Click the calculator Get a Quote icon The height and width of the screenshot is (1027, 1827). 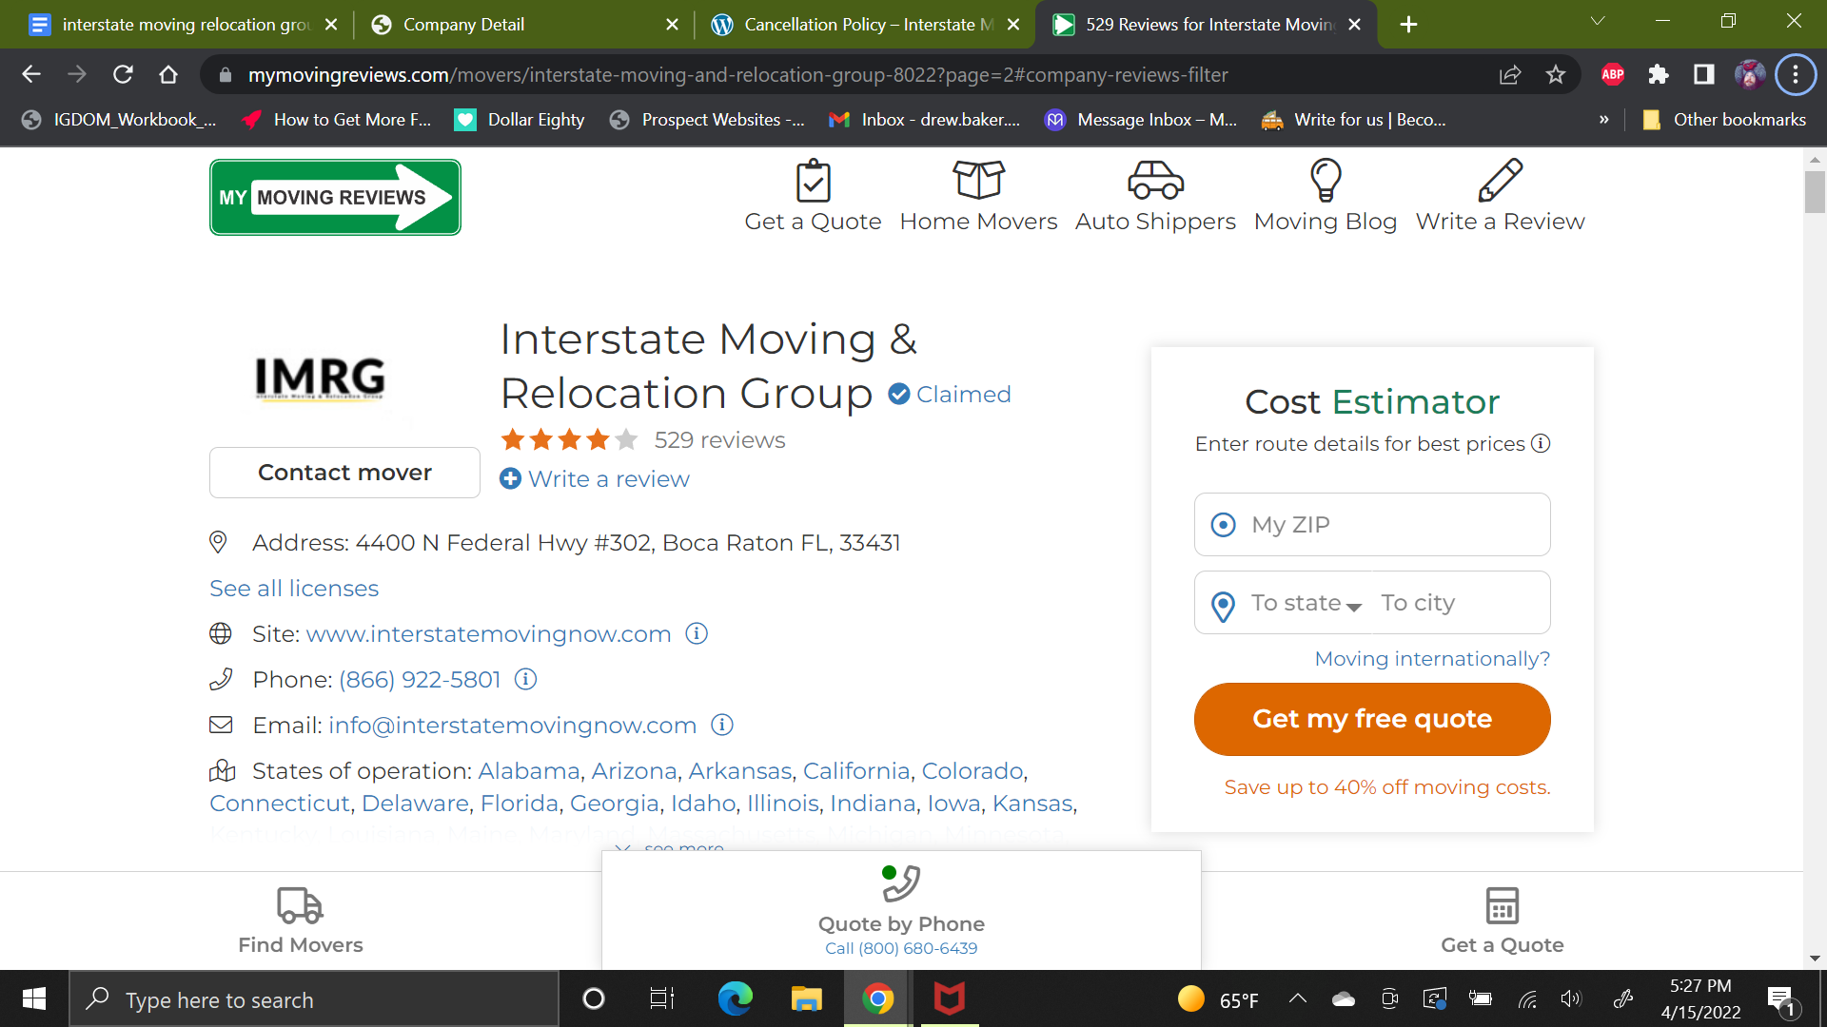(x=1502, y=905)
